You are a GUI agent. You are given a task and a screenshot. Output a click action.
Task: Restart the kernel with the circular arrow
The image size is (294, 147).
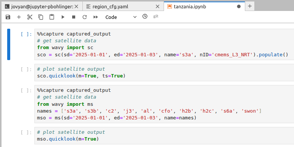85,17
